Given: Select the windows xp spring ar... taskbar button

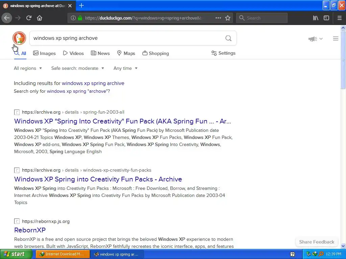Looking at the screenshot, I should (x=117, y=254).
